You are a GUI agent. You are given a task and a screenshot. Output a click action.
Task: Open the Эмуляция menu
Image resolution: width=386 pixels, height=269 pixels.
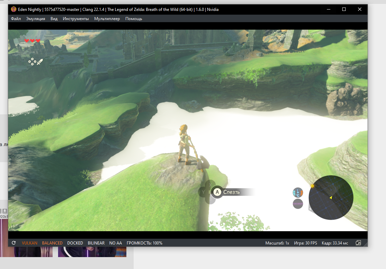pos(36,19)
